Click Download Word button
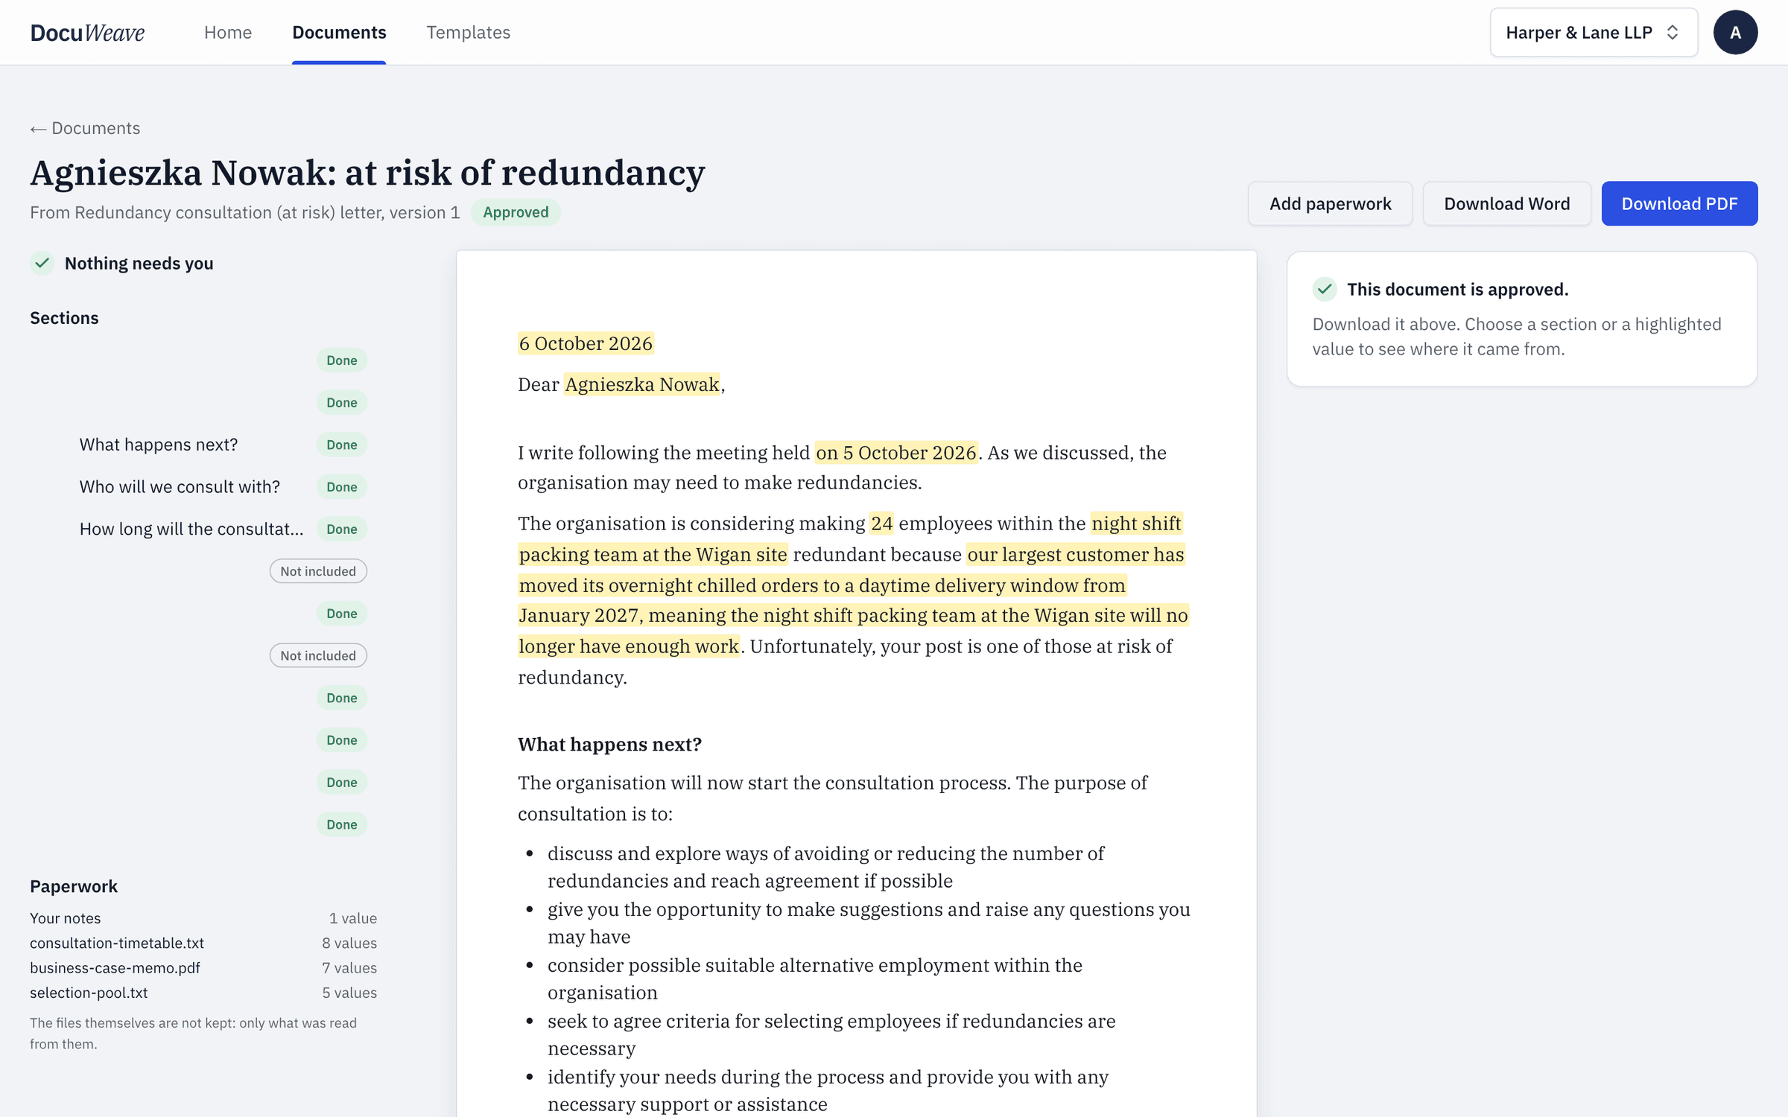The width and height of the screenshot is (1788, 1117). pos(1506,203)
